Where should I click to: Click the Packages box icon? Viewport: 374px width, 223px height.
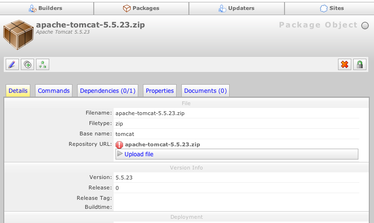pos(127,9)
